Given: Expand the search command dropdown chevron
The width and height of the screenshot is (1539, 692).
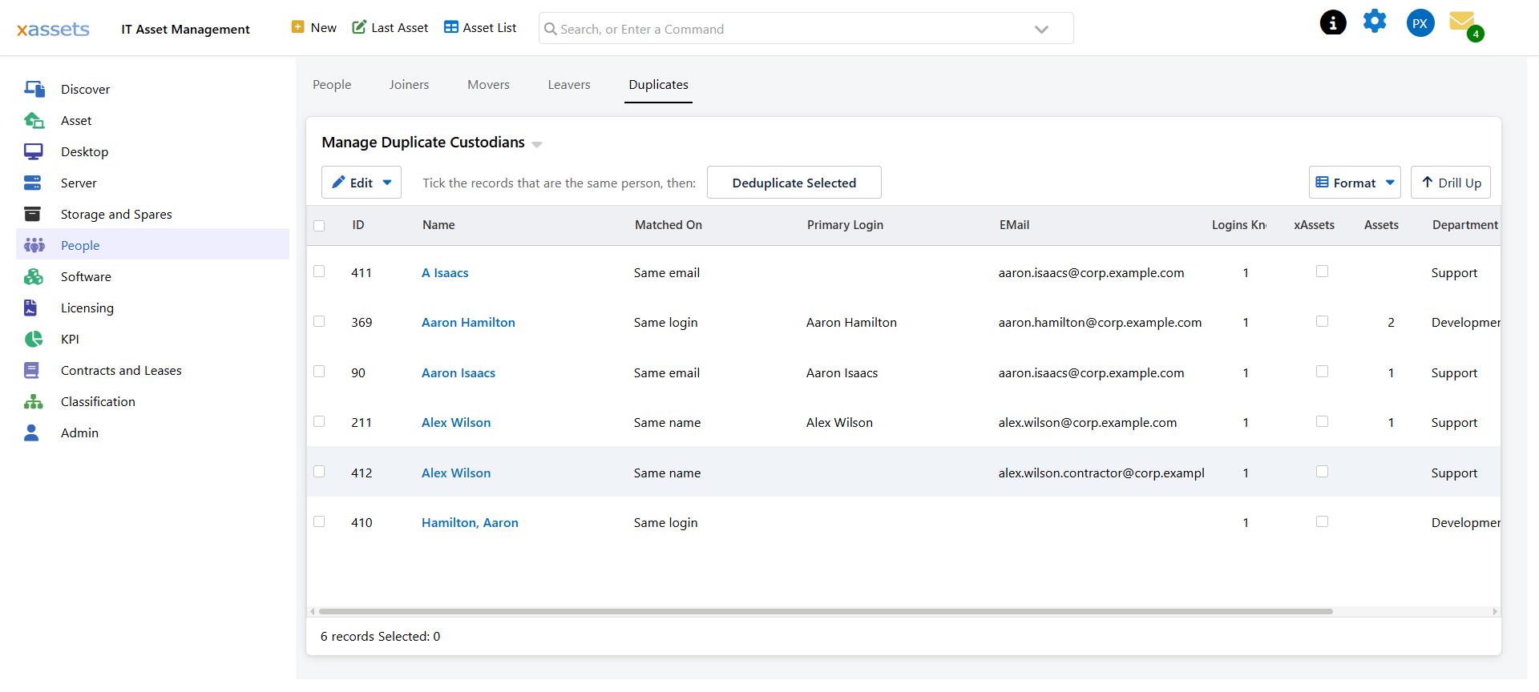Looking at the screenshot, I should (x=1041, y=29).
